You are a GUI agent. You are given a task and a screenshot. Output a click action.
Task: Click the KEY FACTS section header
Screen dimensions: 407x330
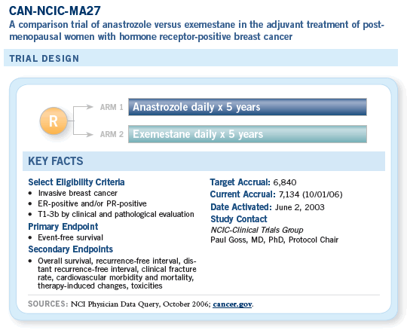coord(203,161)
